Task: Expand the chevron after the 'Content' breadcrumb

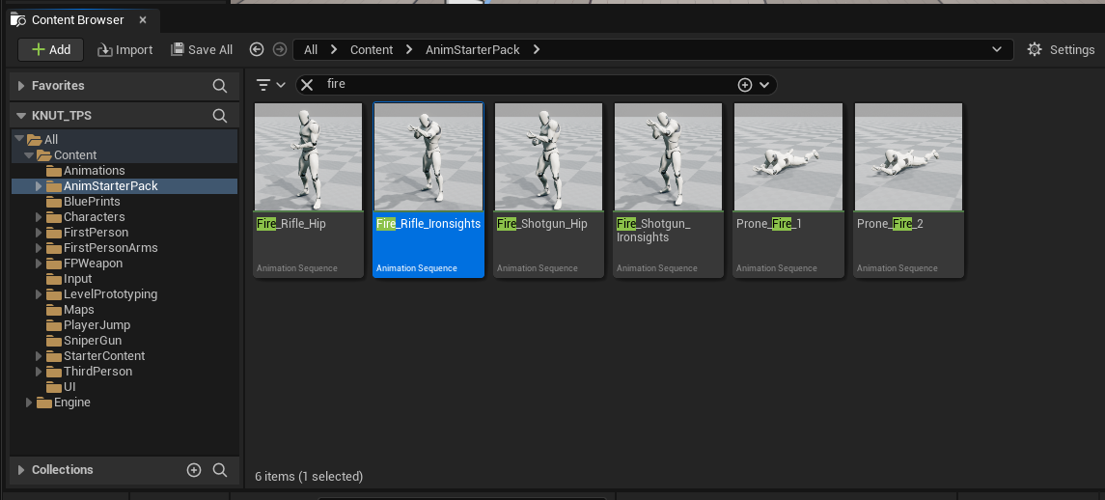Action: 409,49
